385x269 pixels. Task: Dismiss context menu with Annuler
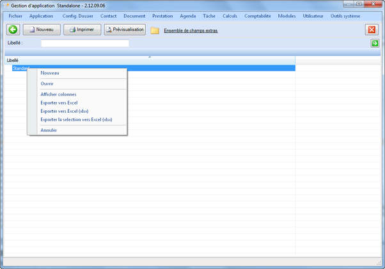pos(49,130)
